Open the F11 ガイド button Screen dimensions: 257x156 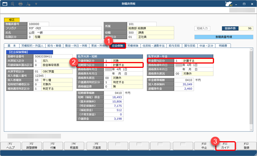click(225, 146)
